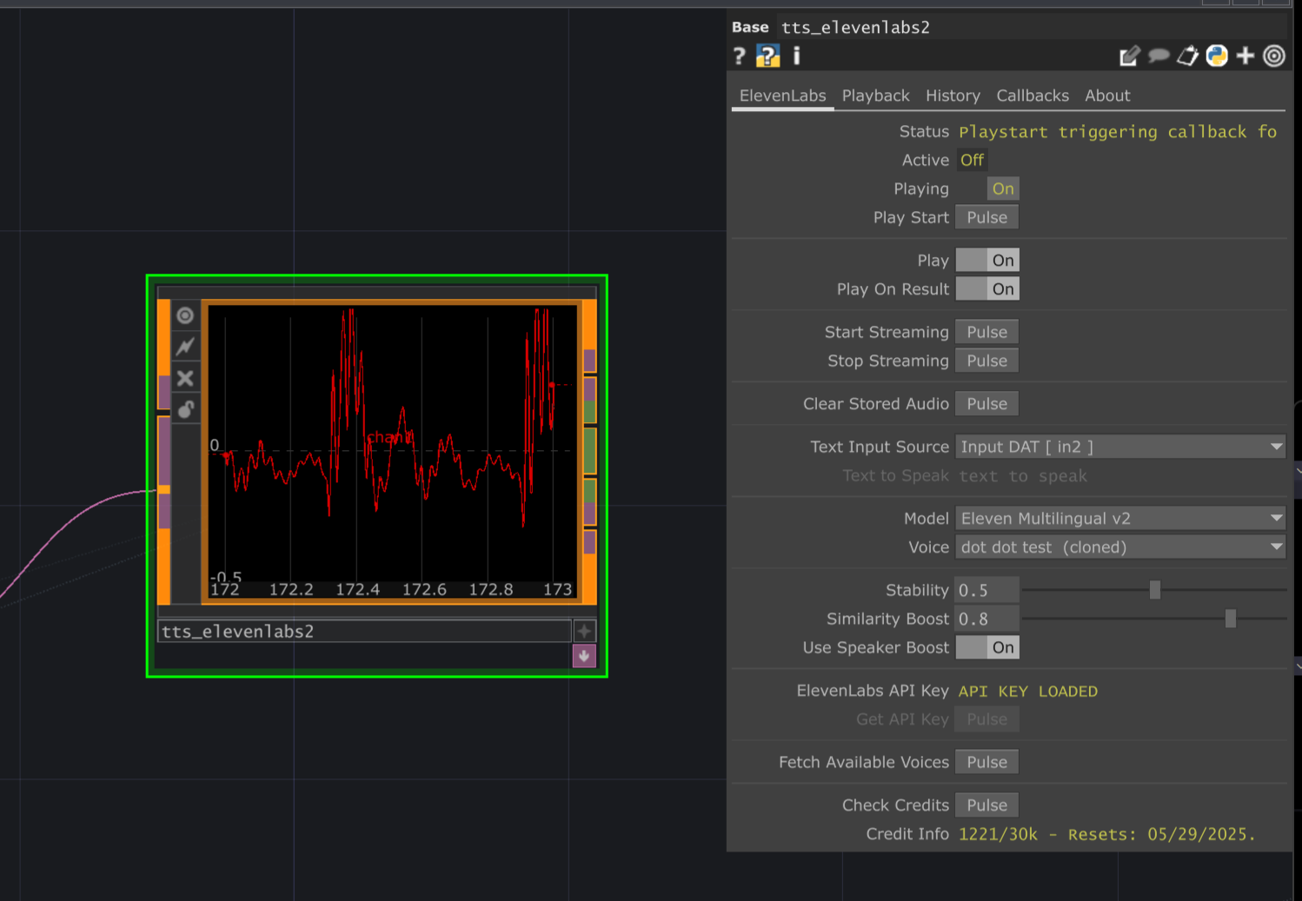The image size is (1302, 901).
Task: Pulse the Fetch Available Voices button
Action: pyautogui.click(x=986, y=761)
